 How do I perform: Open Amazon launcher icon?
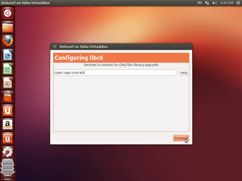(8, 124)
